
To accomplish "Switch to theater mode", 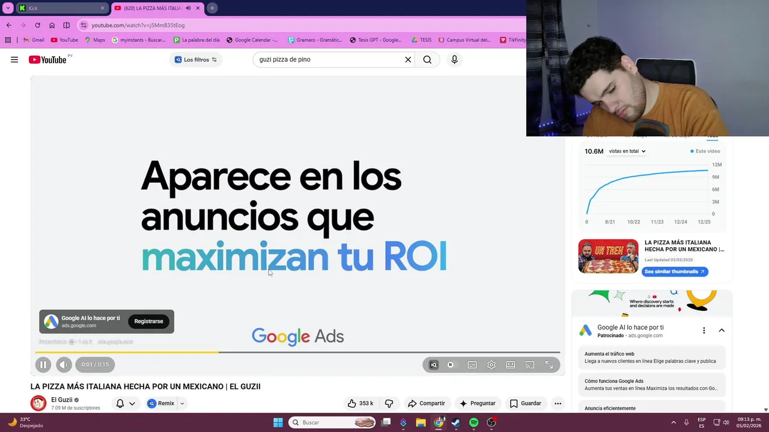I will coord(511,365).
